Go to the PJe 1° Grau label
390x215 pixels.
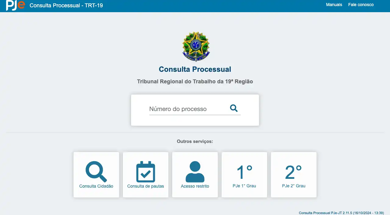(x=244, y=186)
